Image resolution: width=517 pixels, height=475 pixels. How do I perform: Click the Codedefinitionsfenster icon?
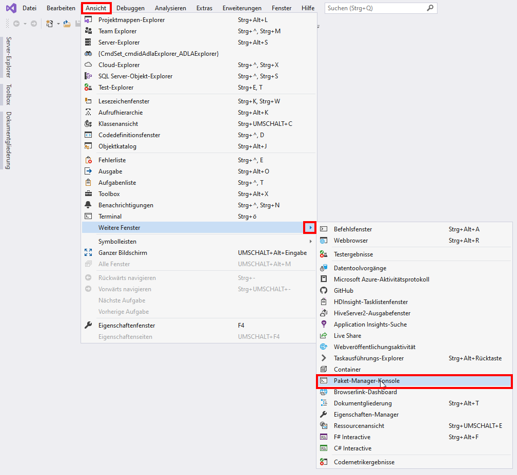(88, 135)
